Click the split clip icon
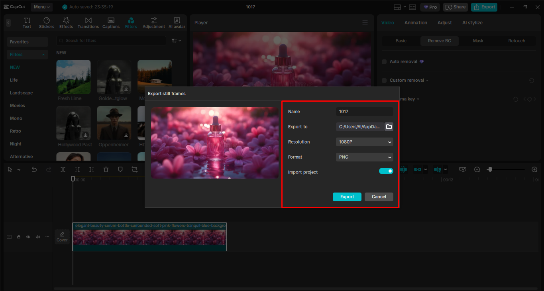544x291 pixels. tap(63, 169)
